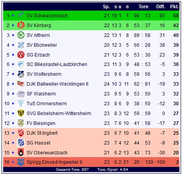Click the SV Kirrberg red crest

tap(21, 25)
